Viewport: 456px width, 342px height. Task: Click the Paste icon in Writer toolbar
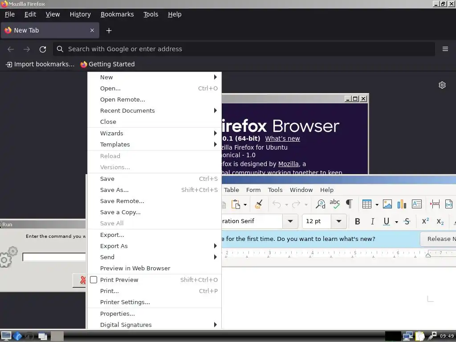click(x=236, y=204)
